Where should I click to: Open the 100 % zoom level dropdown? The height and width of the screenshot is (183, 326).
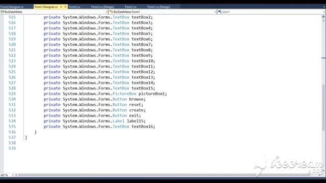12,175
